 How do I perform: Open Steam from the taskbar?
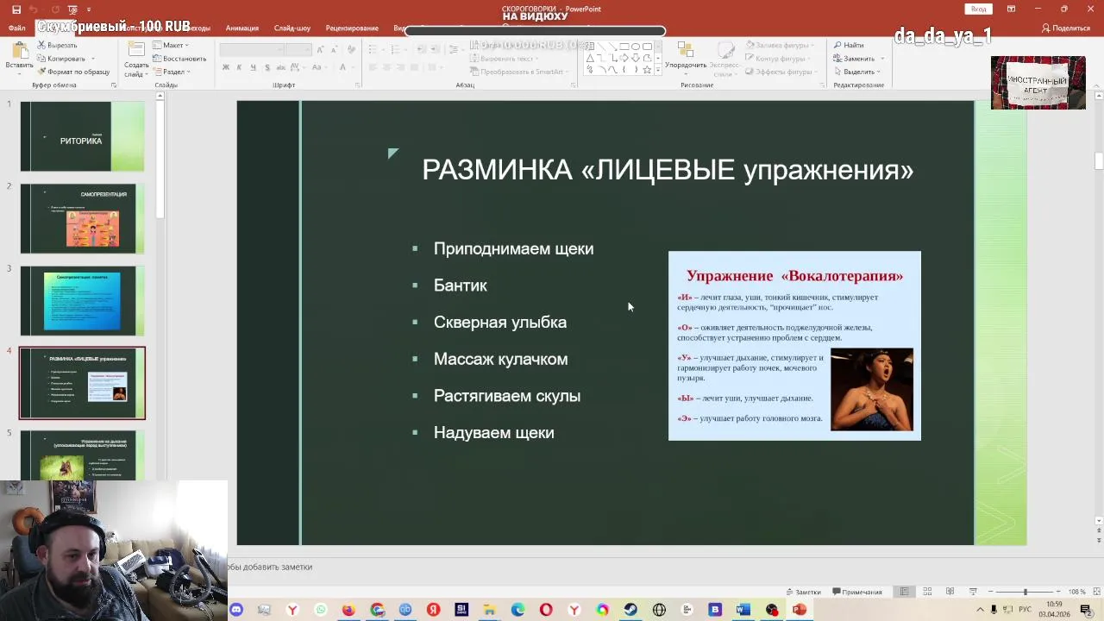pyautogui.click(x=630, y=610)
